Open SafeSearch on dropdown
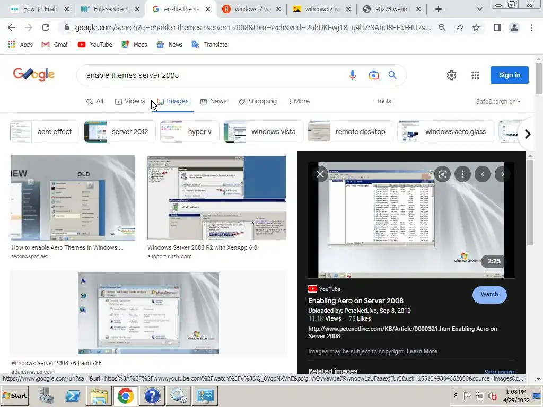543x407 pixels. tap(498, 102)
